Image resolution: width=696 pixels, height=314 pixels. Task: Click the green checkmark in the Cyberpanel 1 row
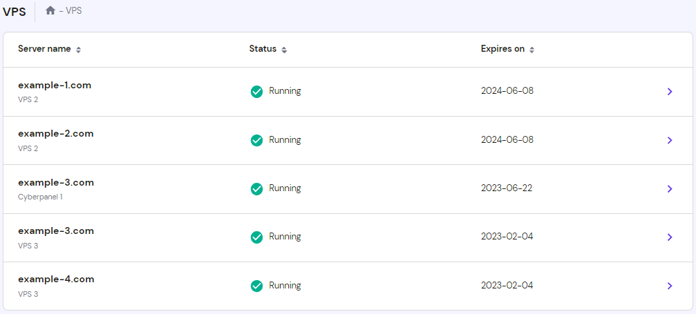click(x=256, y=188)
